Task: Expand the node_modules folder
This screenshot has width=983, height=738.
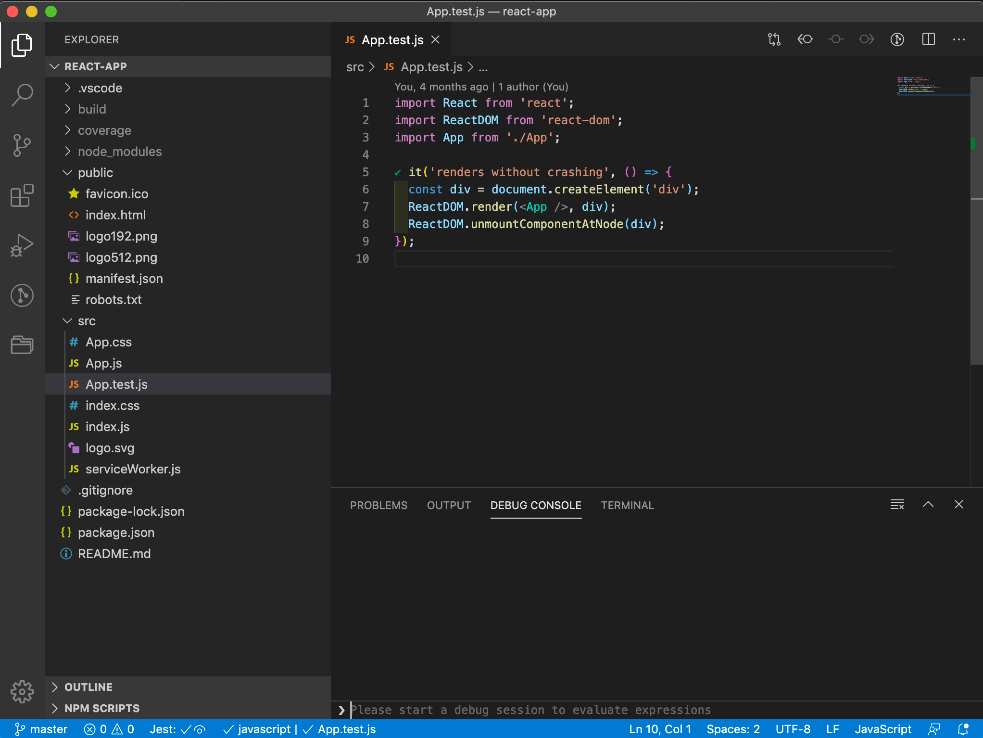Action: (x=119, y=151)
